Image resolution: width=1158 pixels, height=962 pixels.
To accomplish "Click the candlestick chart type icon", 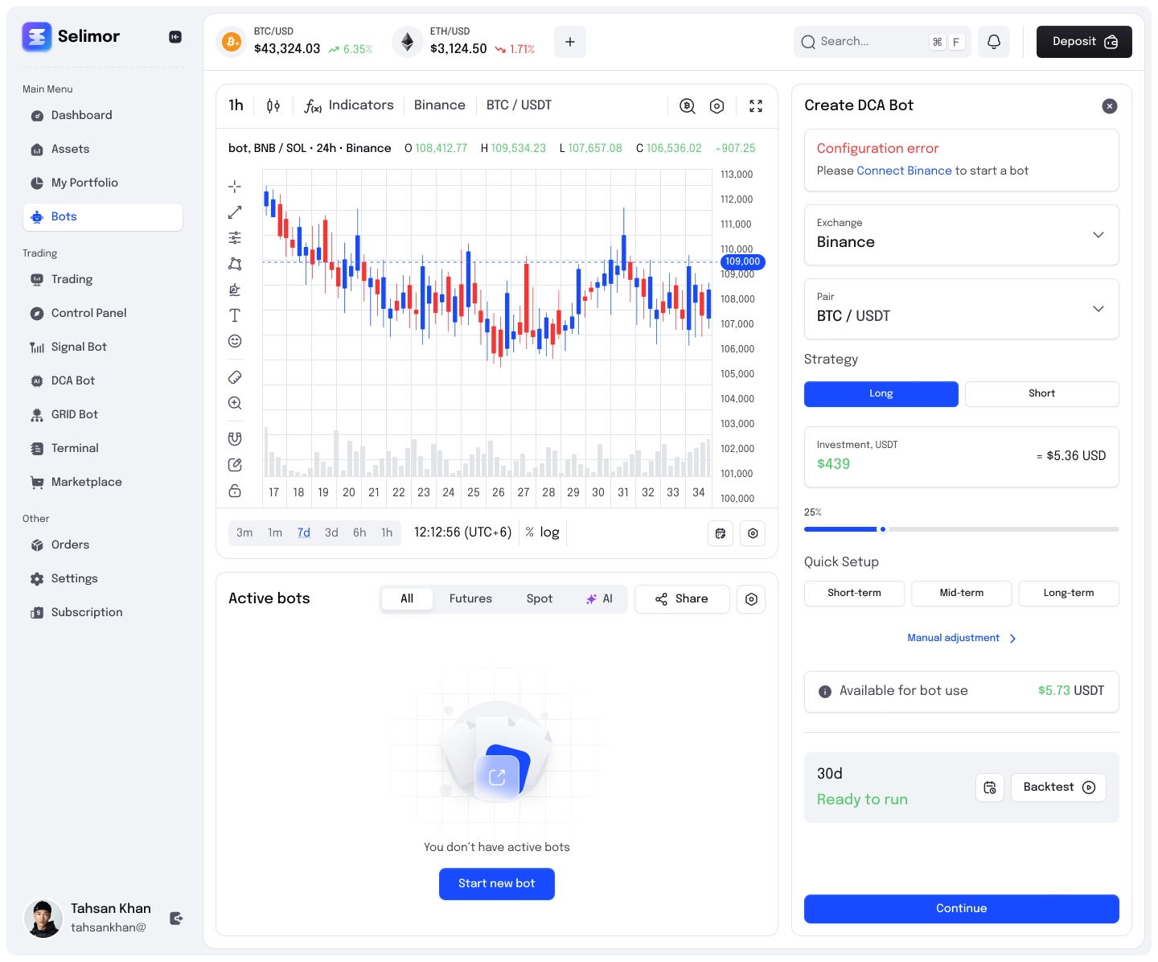I will point(273,106).
